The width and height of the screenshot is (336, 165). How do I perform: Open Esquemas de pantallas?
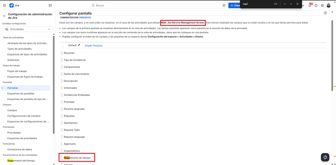(x=21, y=94)
